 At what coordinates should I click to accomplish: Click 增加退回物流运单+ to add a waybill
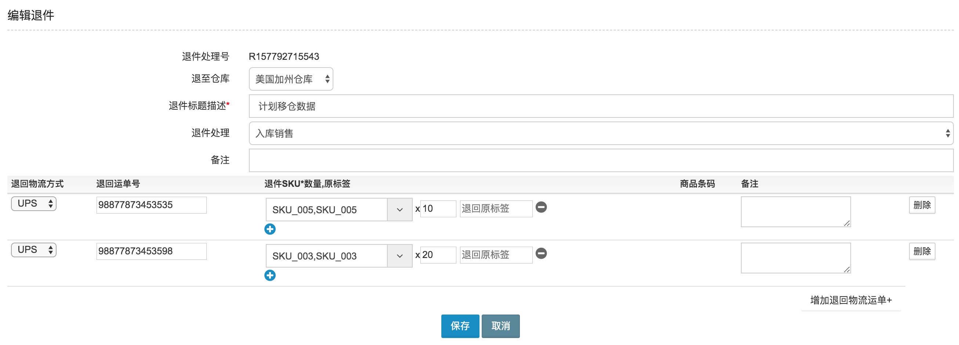(x=851, y=300)
